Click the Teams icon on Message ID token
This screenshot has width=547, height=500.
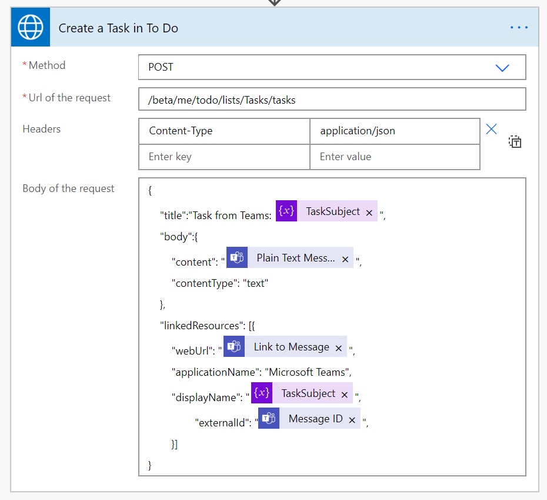[268, 419]
